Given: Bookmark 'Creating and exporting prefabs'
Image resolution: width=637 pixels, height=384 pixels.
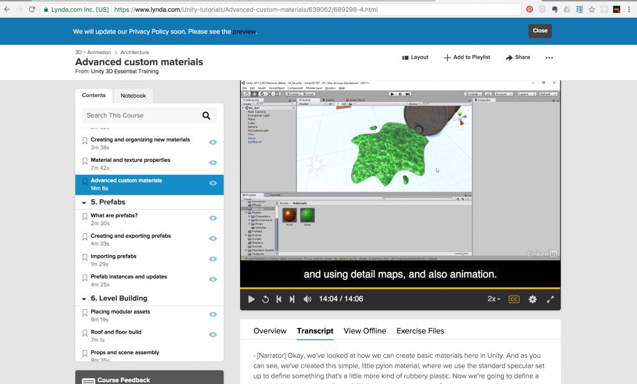Looking at the screenshot, I should coord(85,237).
